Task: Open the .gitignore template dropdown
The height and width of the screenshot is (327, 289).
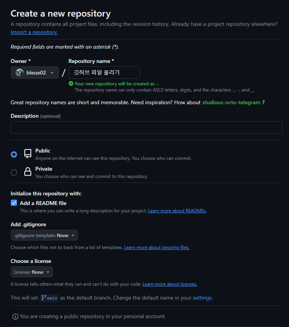Action: [44, 235]
